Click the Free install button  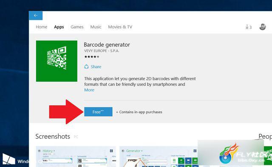[x=98, y=112]
